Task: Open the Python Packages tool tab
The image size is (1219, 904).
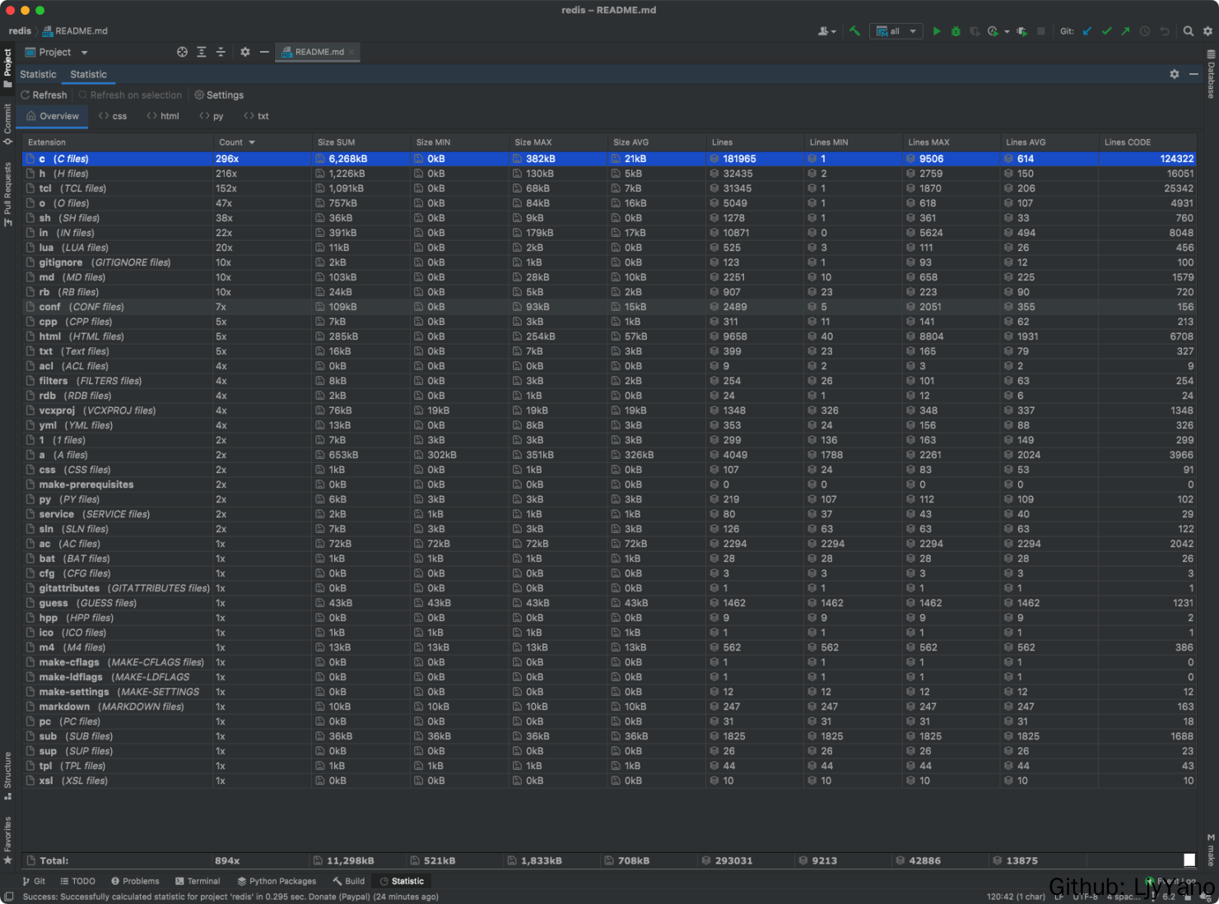Action: (x=277, y=881)
